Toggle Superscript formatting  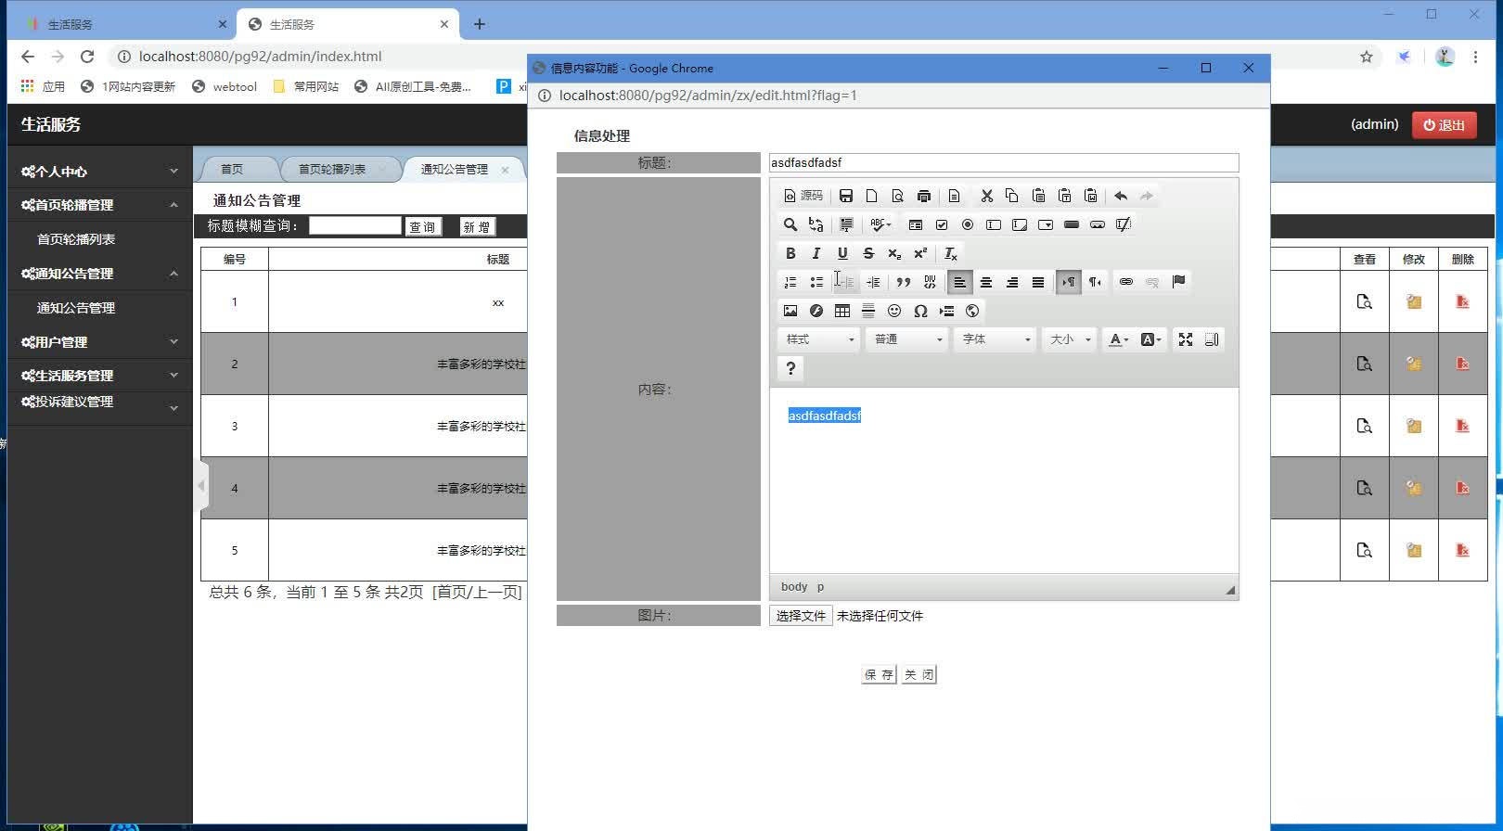920,253
